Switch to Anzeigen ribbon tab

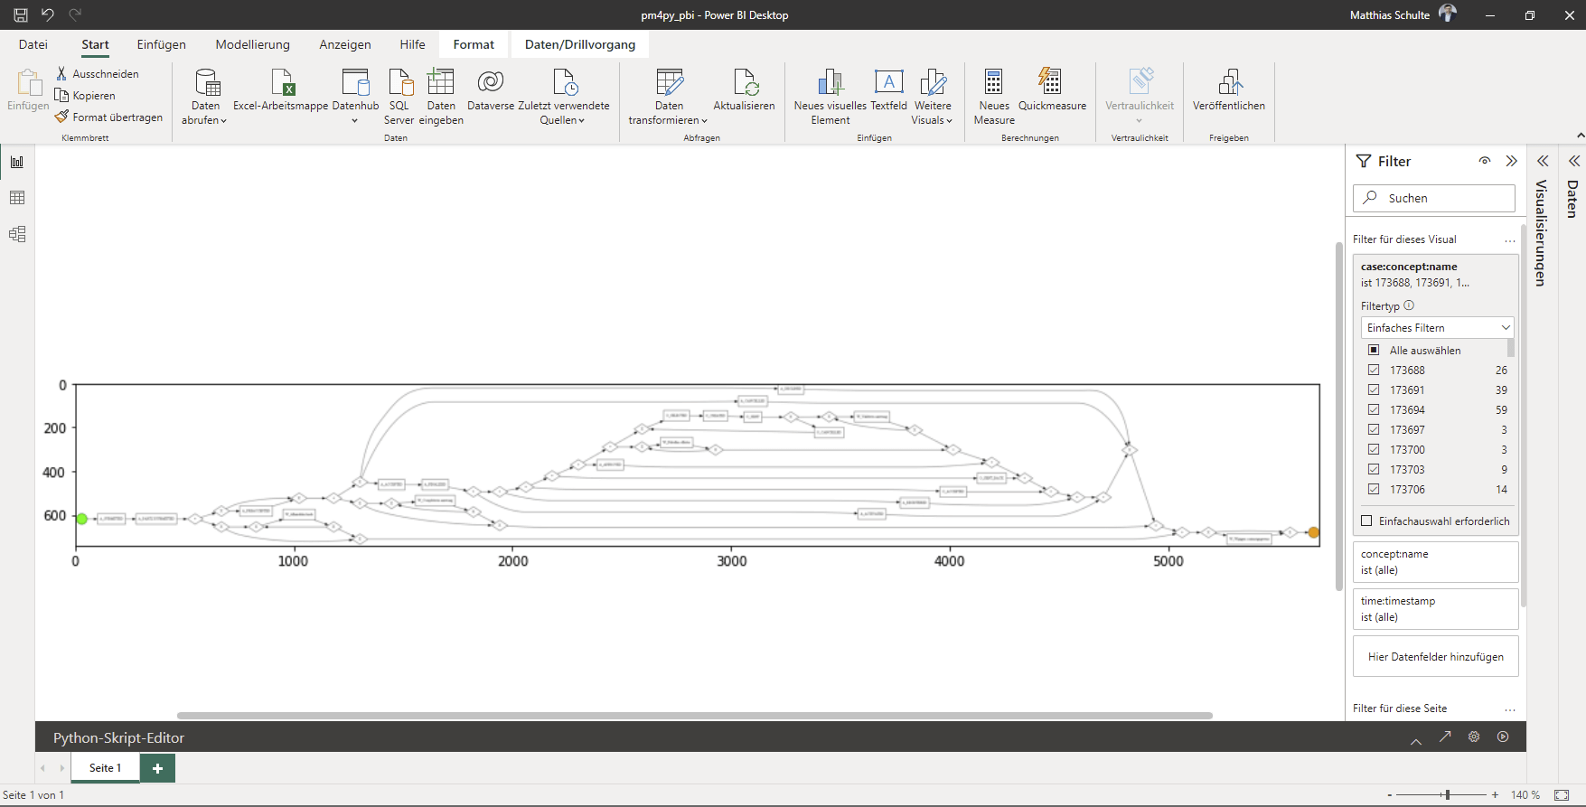[345, 44]
